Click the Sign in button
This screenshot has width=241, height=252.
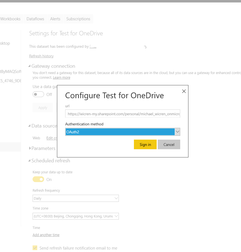145,145
